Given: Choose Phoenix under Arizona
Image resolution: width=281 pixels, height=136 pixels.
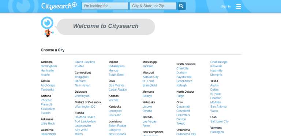Looking at the screenshot, I should tap(46, 100).
